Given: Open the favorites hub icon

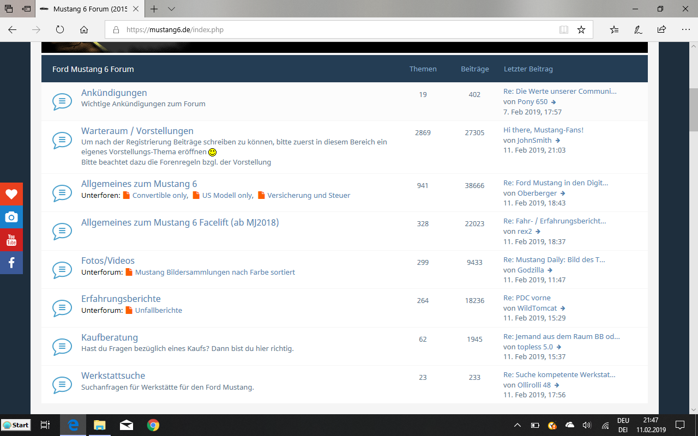Looking at the screenshot, I should point(615,30).
